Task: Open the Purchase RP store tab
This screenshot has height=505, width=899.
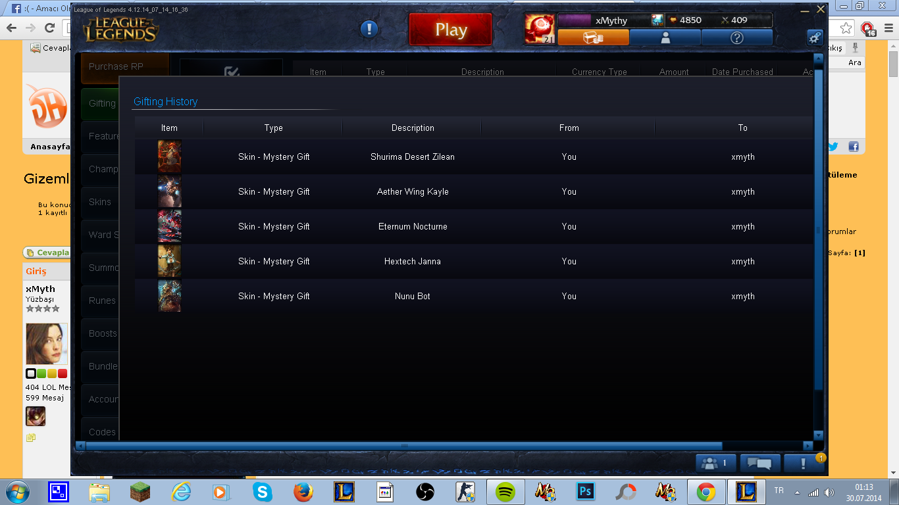Action: coord(125,67)
